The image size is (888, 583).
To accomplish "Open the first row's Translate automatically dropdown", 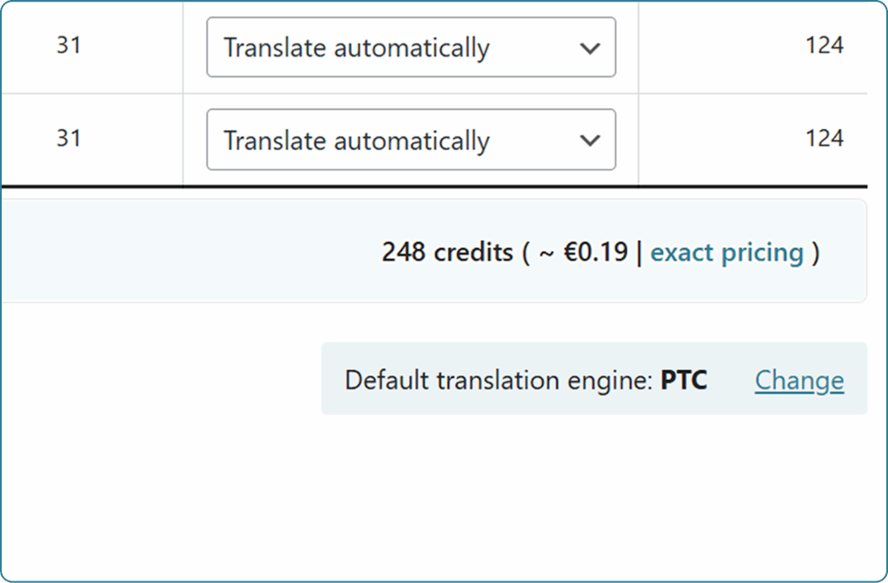I will click(410, 47).
